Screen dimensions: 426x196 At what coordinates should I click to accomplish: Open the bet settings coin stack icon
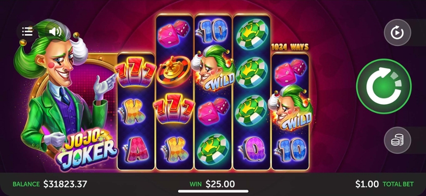point(397,140)
